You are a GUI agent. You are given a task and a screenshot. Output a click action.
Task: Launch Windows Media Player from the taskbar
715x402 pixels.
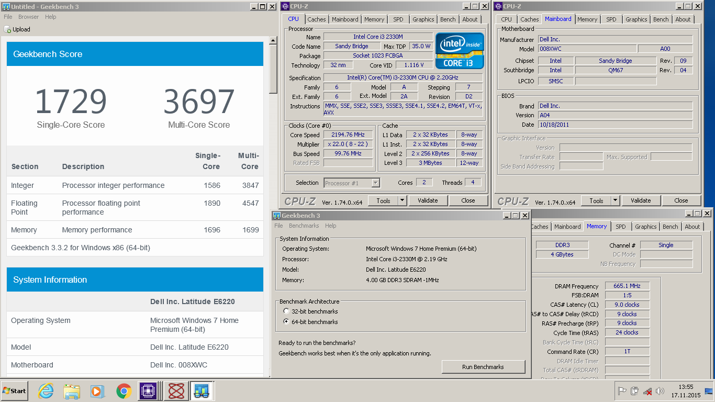point(97,391)
